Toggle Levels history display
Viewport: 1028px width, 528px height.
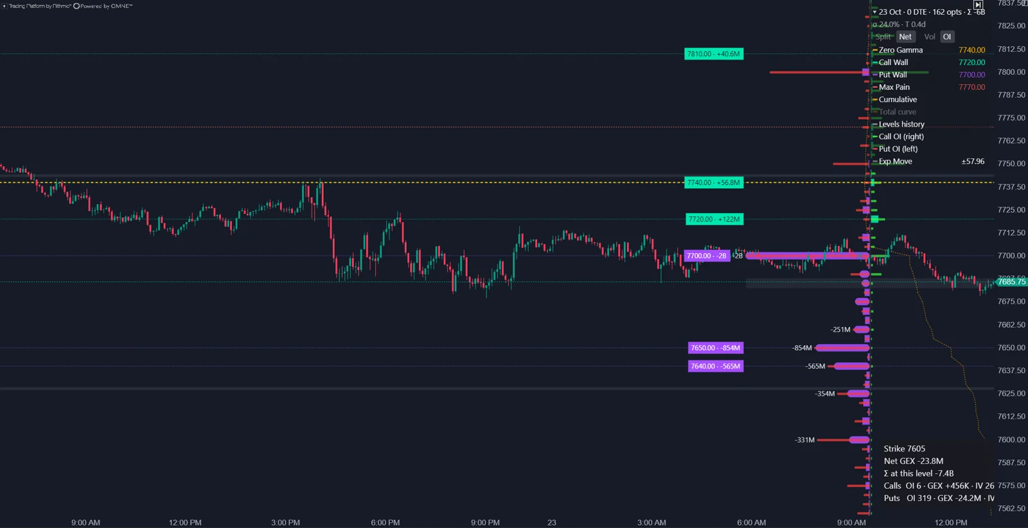(898, 124)
